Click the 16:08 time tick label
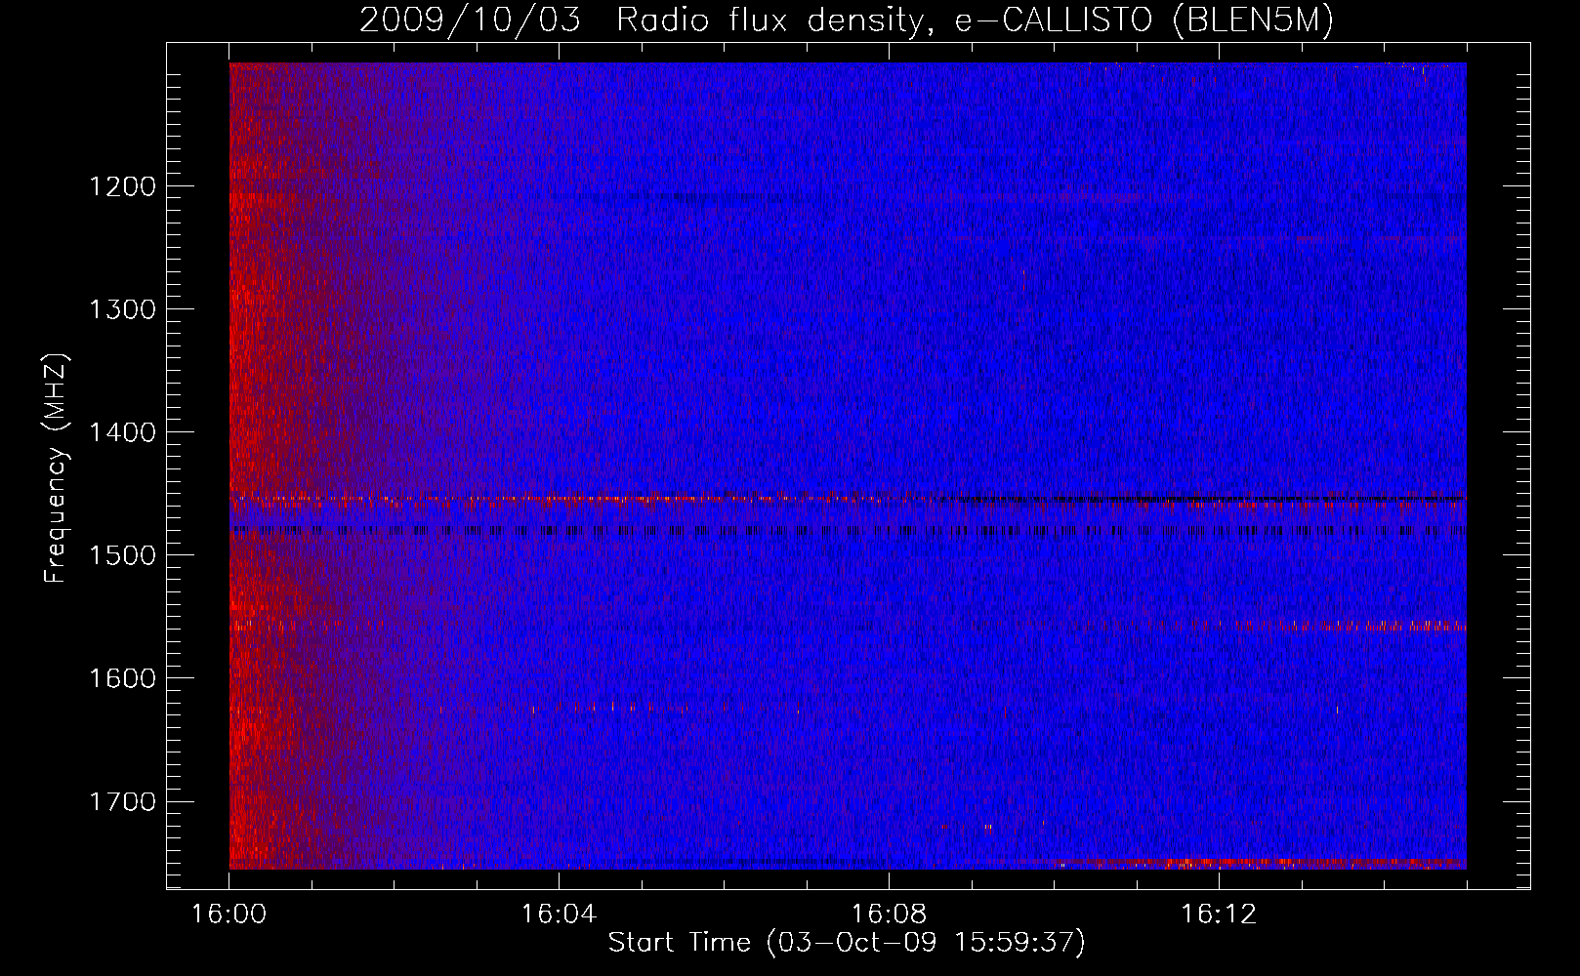 pyautogui.click(x=889, y=915)
